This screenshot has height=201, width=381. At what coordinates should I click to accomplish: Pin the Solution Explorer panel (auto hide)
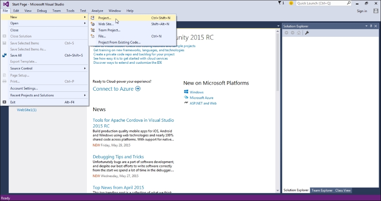pyautogui.click(x=371, y=26)
